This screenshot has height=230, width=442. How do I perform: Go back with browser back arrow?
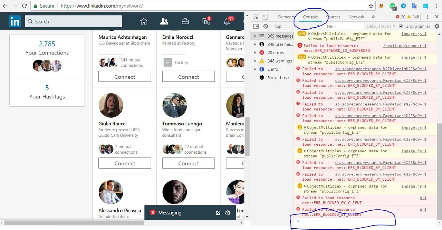[x=5, y=6]
